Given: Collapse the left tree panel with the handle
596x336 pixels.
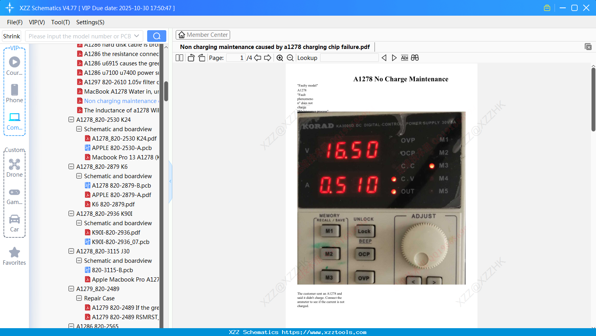Looking at the screenshot, I should 170,181.
